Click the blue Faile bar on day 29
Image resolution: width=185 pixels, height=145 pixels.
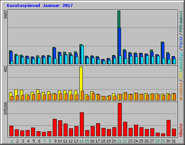pyautogui.click(x=163, y=50)
